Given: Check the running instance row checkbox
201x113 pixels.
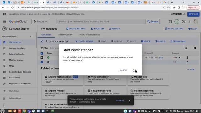Looking at the screenshot, I should coord(41,57).
